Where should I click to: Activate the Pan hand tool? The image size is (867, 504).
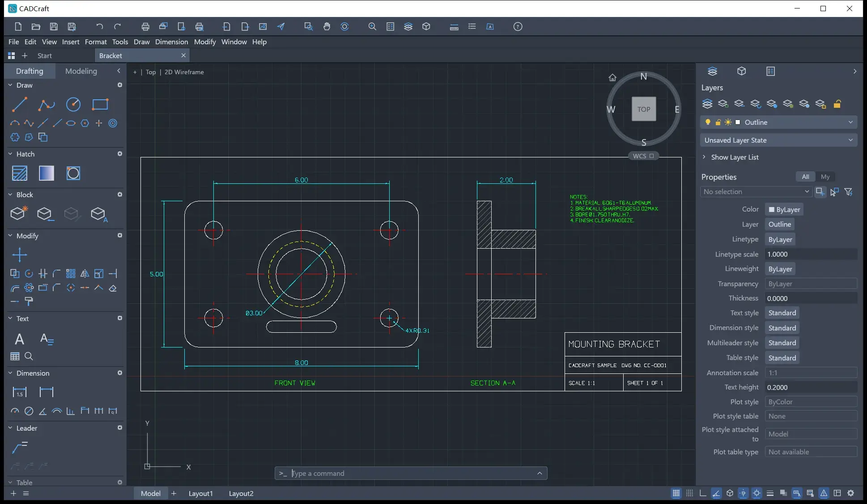[x=327, y=27]
